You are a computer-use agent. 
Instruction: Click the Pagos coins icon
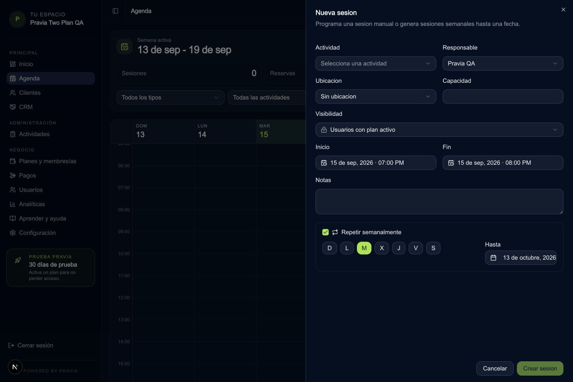point(13,175)
